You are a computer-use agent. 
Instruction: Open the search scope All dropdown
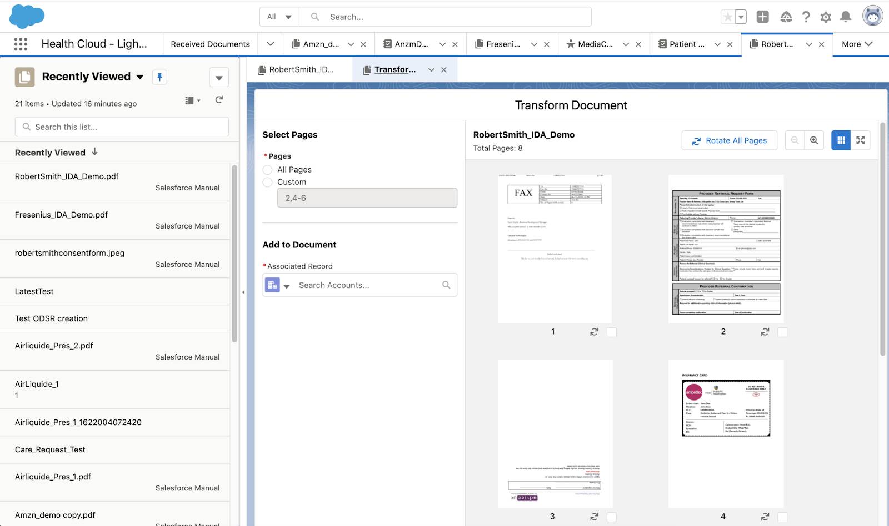point(279,17)
